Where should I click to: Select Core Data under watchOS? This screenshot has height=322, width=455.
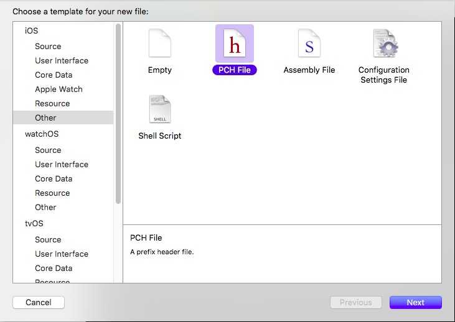tap(54, 178)
